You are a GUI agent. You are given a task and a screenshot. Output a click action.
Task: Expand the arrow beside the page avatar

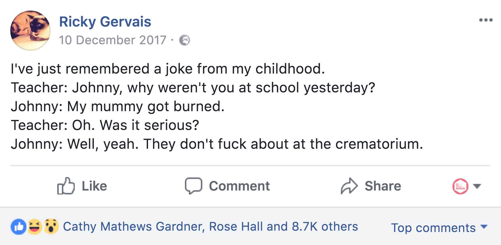(x=477, y=186)
